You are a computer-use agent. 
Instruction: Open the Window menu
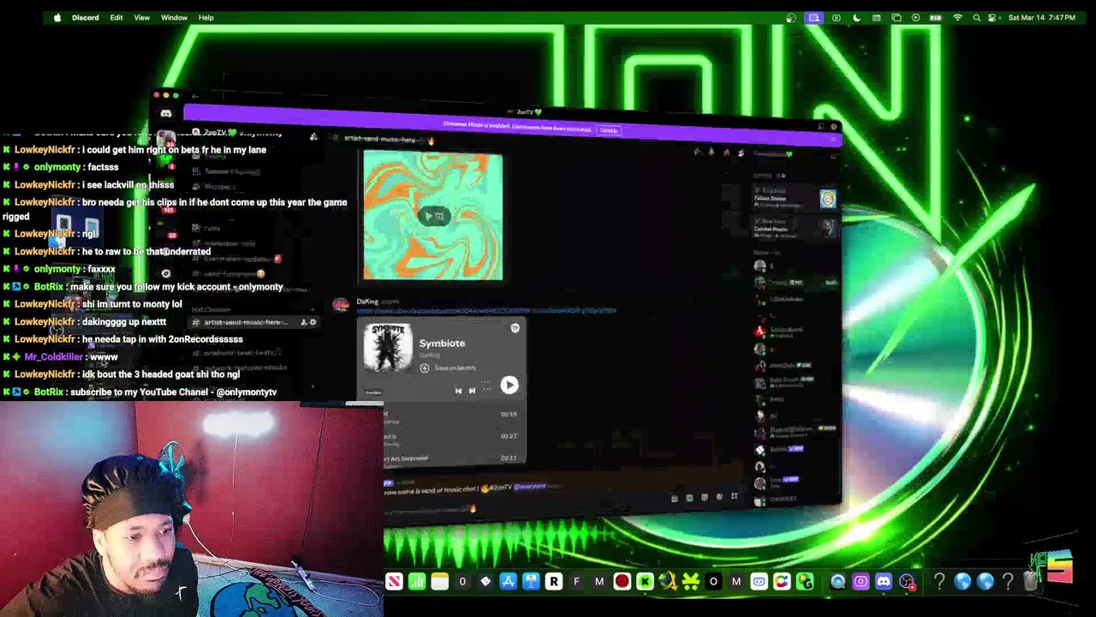[174, 17]
